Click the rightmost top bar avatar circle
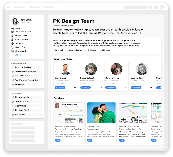 coord(162,7)
